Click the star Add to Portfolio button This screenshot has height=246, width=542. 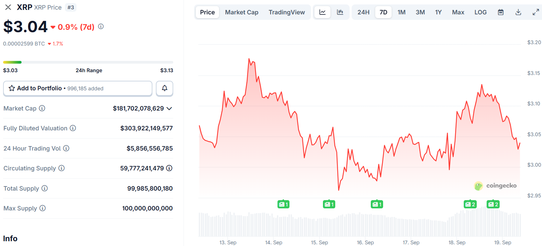tap(78, 88)
